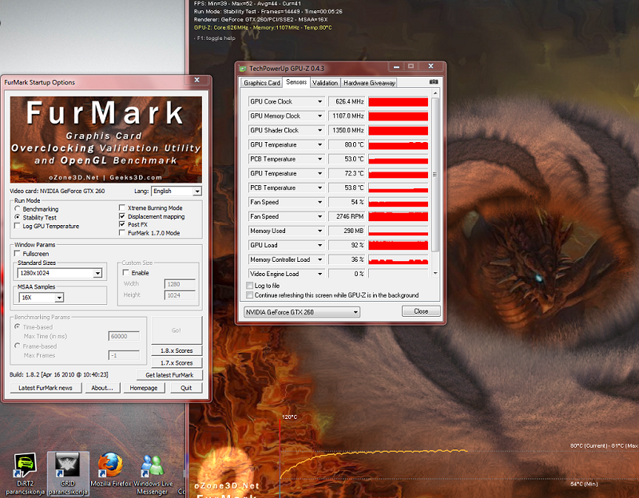Click GPU Core Clock 626.4 MHz value
Image resolution: width=639 pixels, height=498 pixels.
(347, 101)
